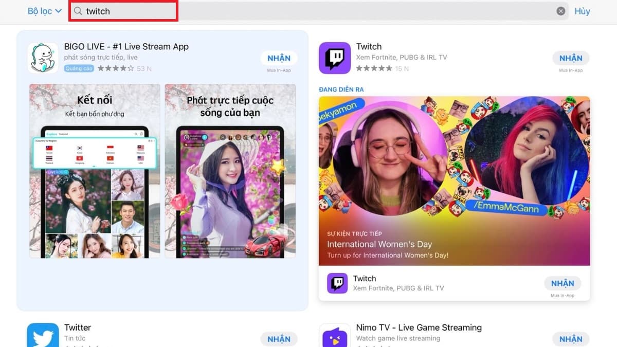617x347 pixels.
Task: Click the SỰ KIỆN TRỰC TIẾP label
Action: [354, 233]
